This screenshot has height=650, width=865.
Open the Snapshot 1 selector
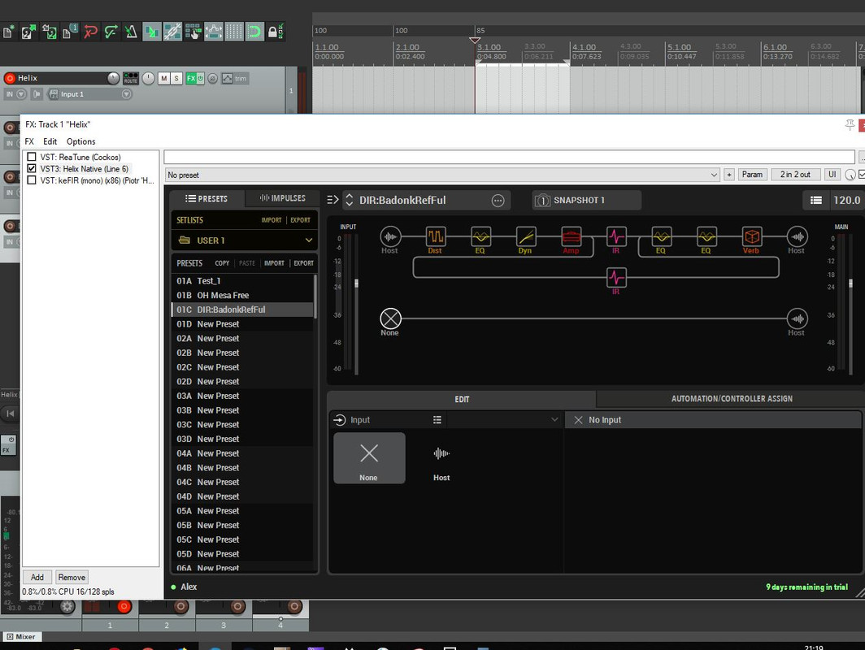(586, 200)
